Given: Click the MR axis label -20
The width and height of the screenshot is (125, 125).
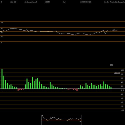Looking at the screenshot, I should pyautogui.click(x=122, y=94).
